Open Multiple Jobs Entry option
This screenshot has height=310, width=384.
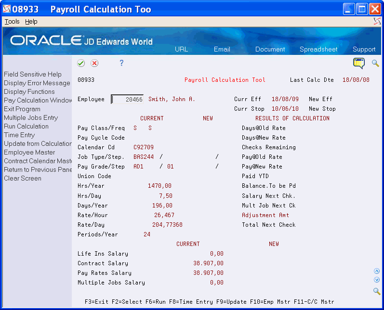click(x=31, y=117)
